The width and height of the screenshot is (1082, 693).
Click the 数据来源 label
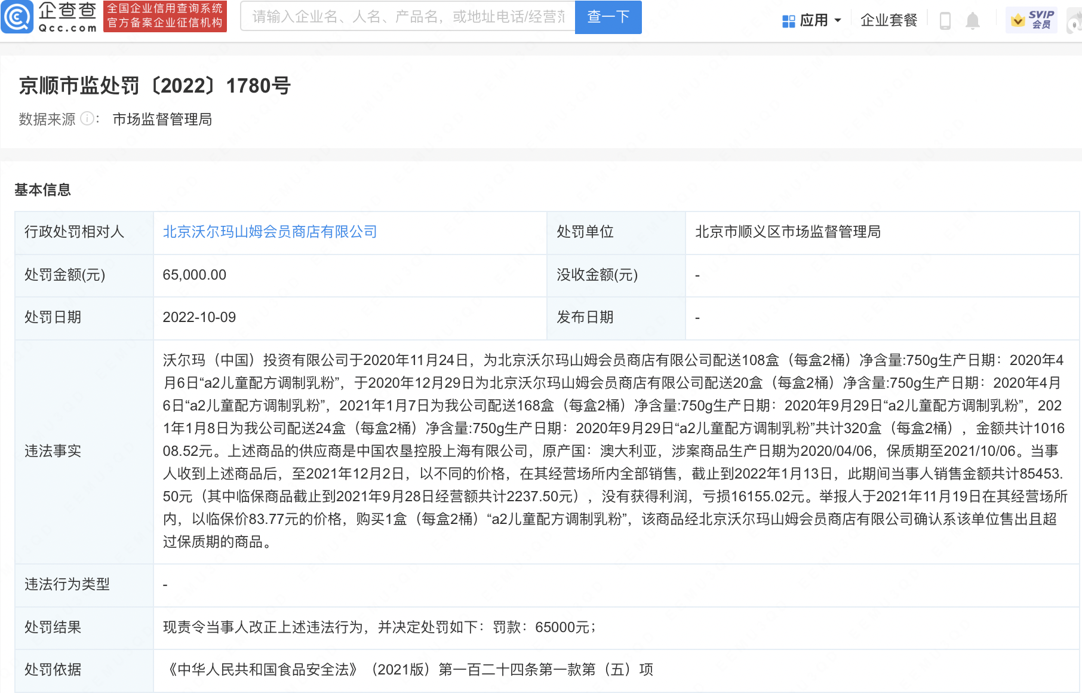[x=47, y=119]
